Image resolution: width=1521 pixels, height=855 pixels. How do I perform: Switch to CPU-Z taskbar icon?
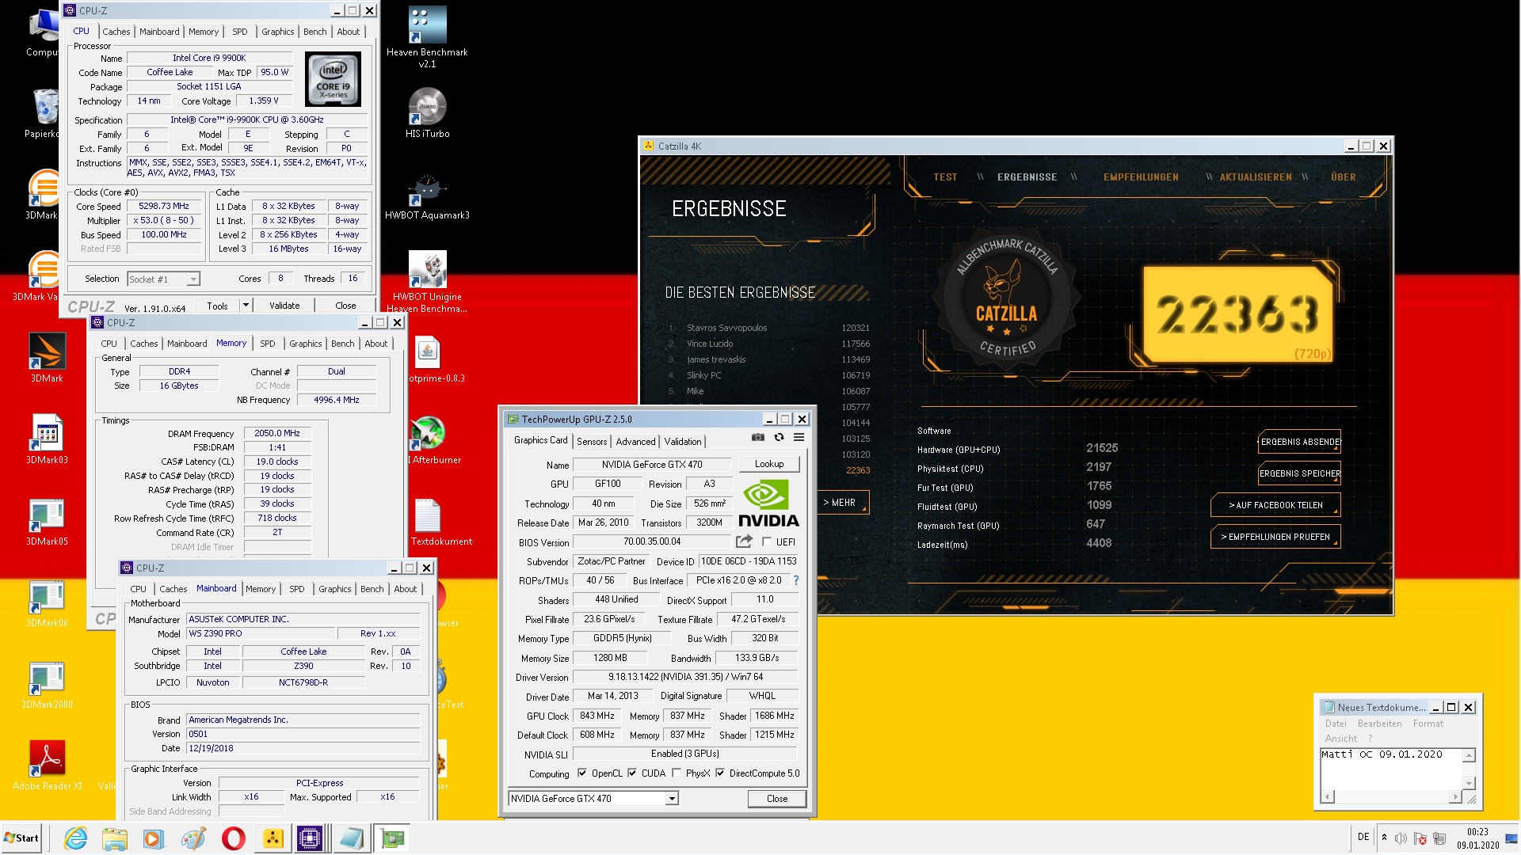[310, 838]
